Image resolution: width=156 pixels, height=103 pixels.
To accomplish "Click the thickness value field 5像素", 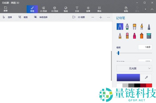I will point(145,47).
